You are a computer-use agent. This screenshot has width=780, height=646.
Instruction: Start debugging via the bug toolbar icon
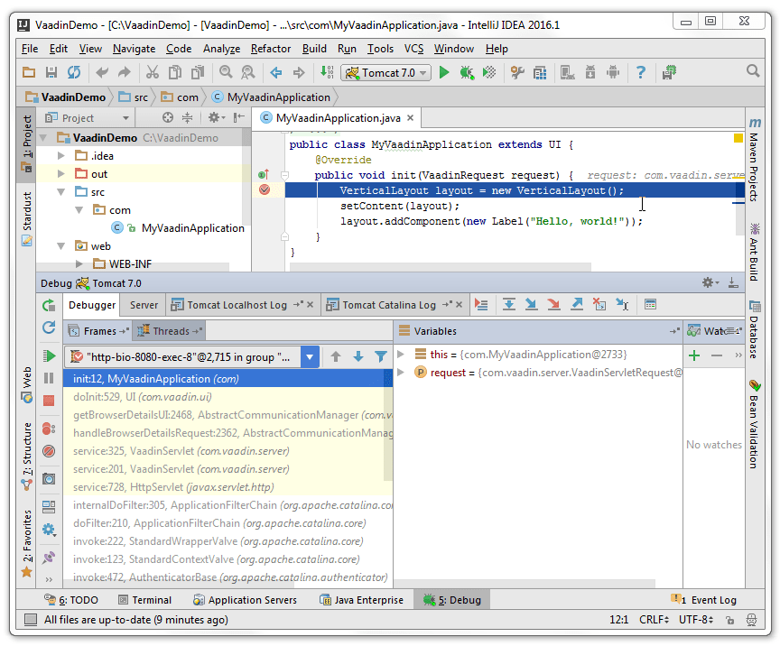(x=468, y=73)
